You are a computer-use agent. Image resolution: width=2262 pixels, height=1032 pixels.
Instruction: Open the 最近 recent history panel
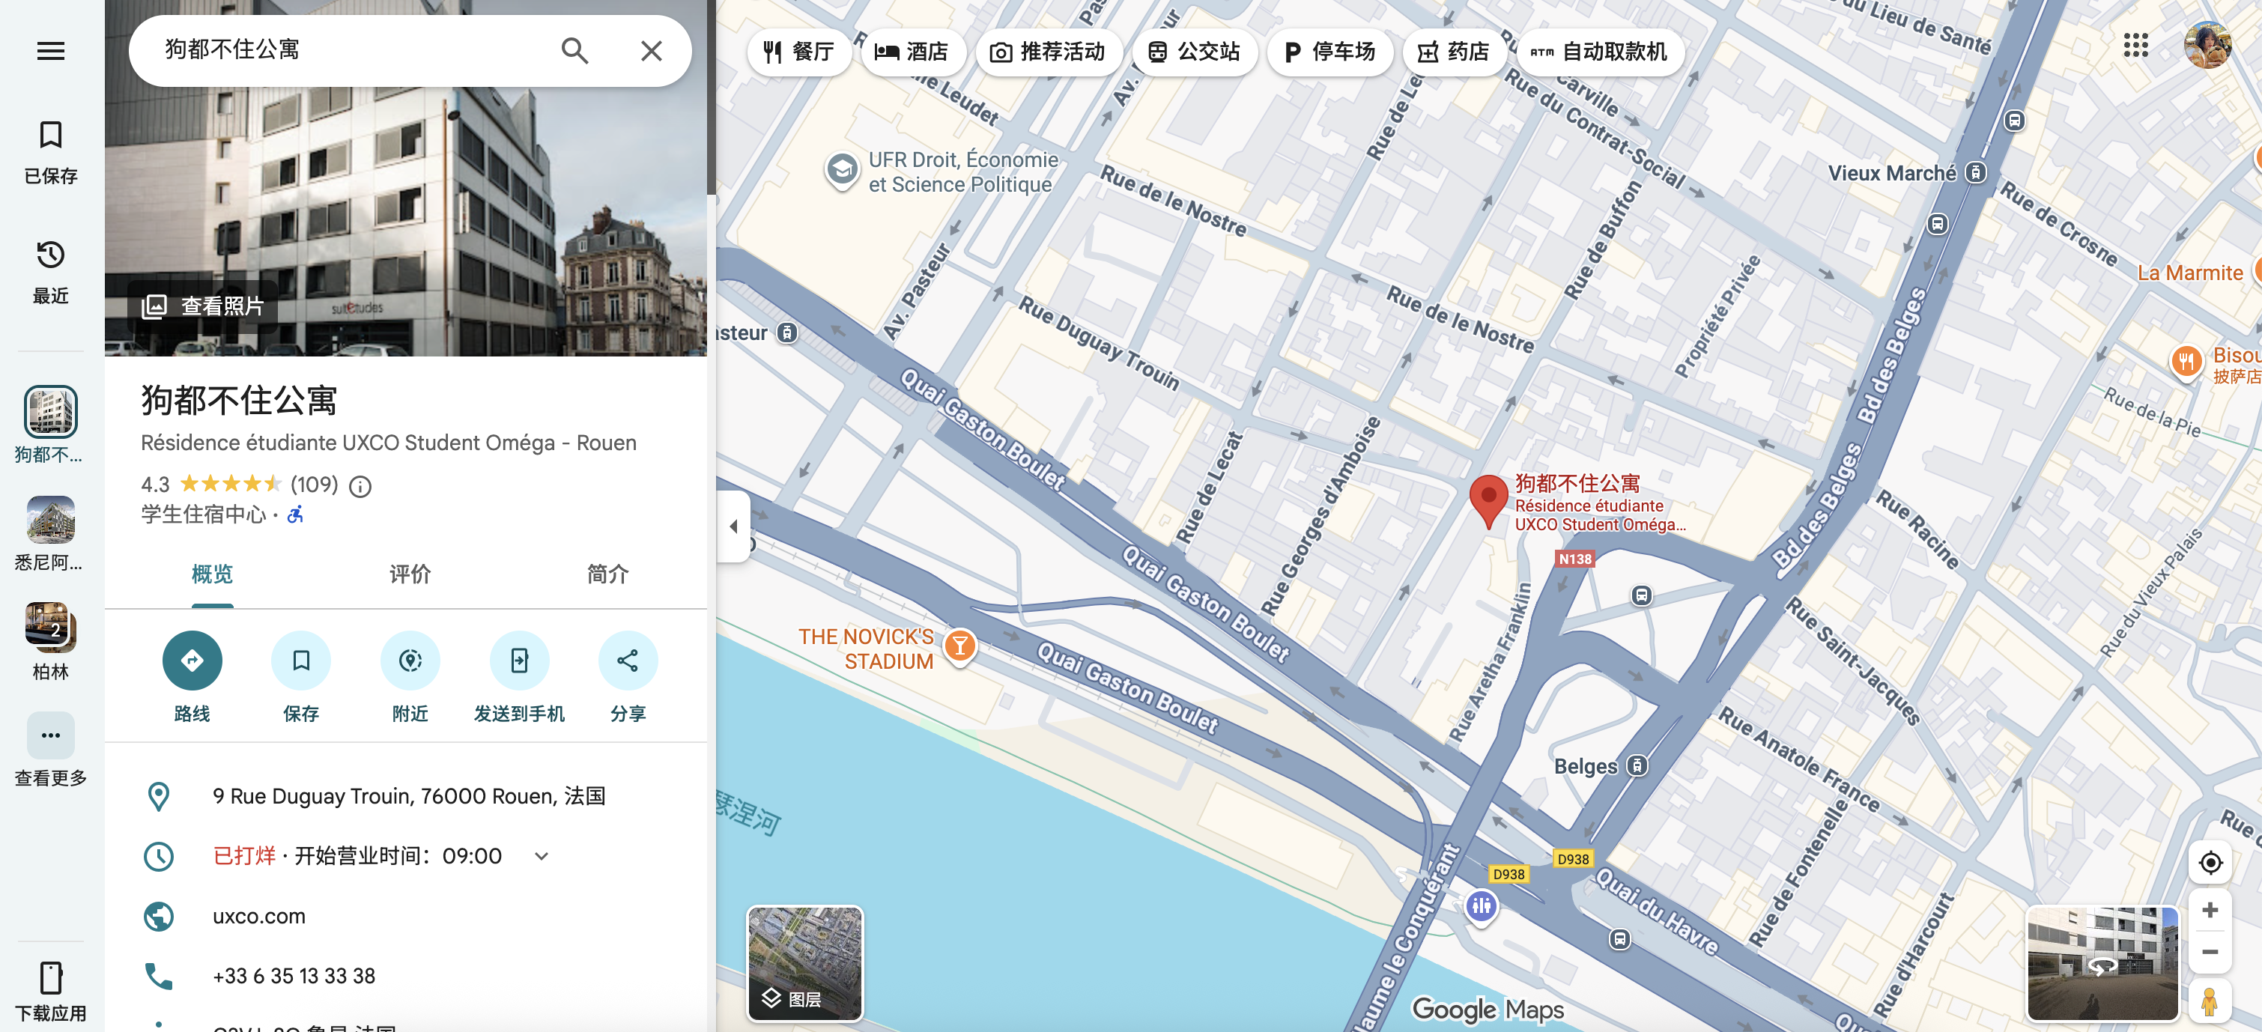50,270
